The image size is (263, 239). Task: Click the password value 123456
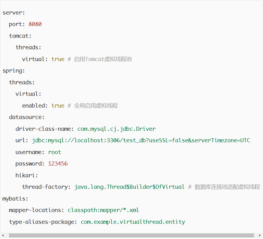[x=58, y=164]
